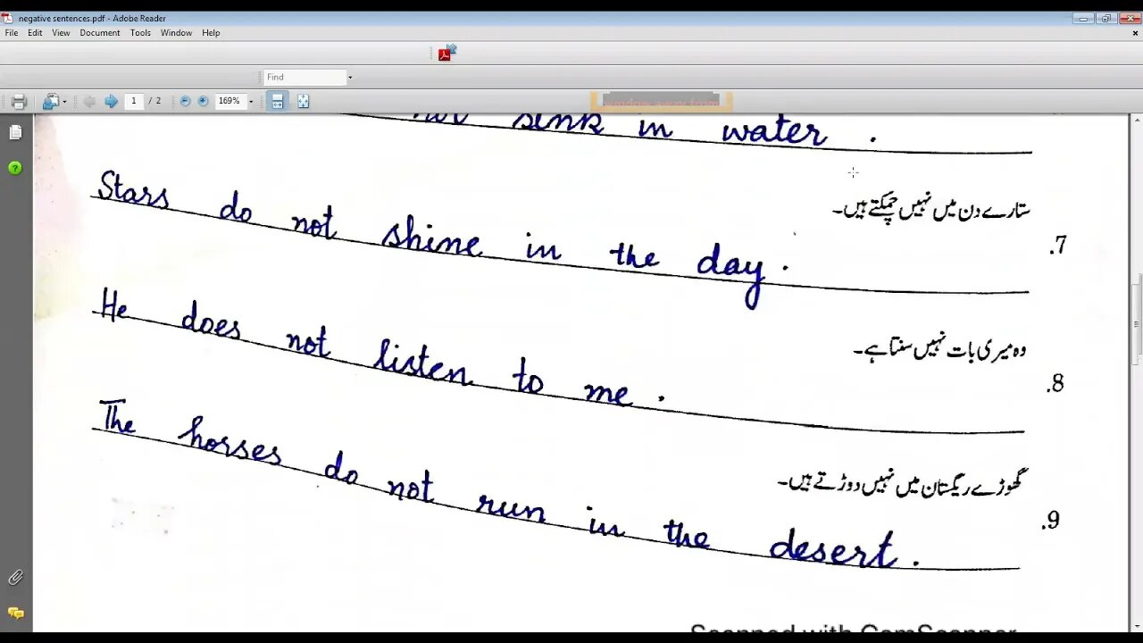Click the Print icon in toolbar

(x=19, y=102)
